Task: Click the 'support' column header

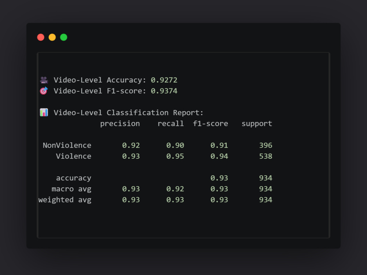Action: point(257,124)
